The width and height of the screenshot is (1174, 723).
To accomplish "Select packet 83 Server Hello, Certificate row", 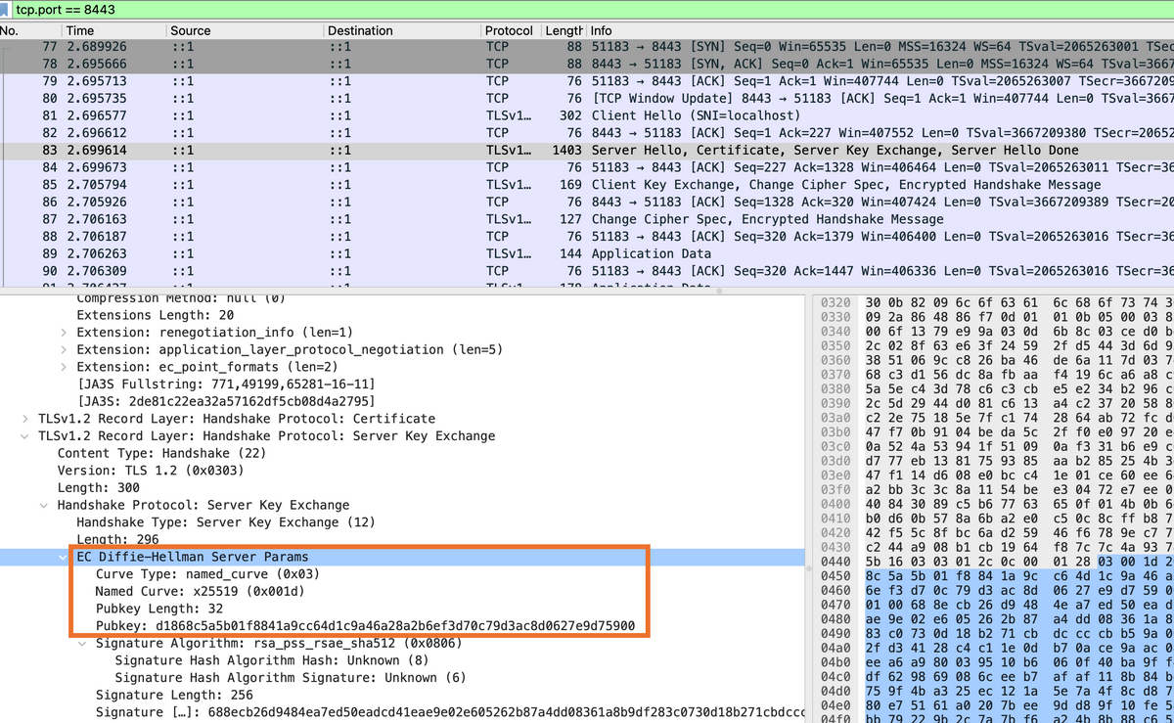I will [x=587, y=151].
